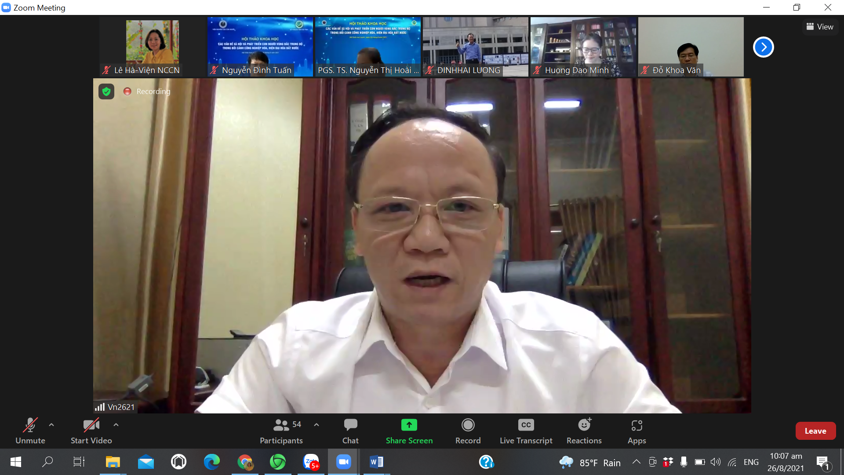Show next page of participant thumbnails
844x475 pixels.
tap(763, 47)
